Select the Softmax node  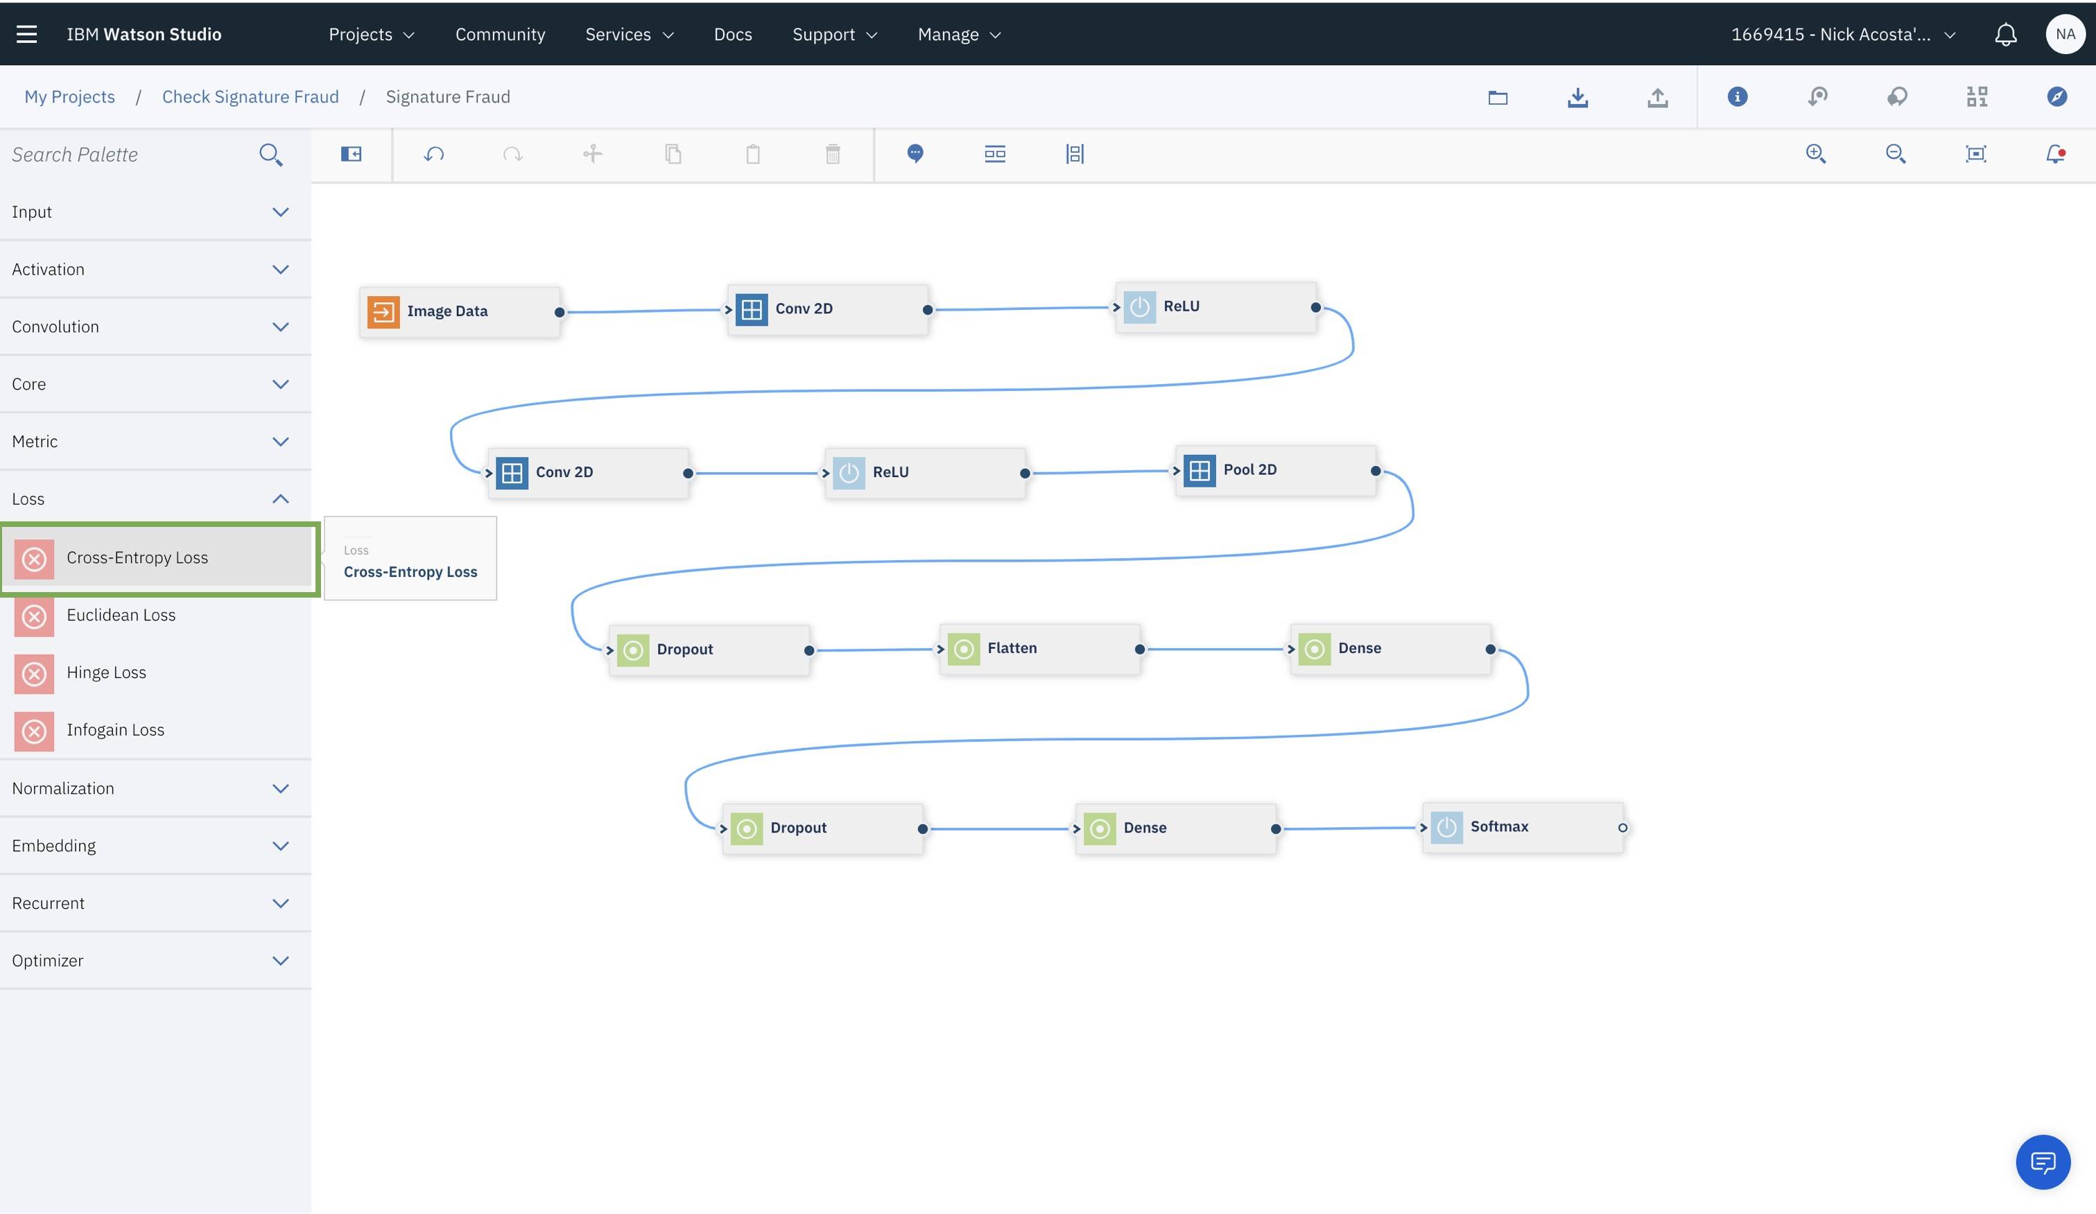(x=1523, y=827)
